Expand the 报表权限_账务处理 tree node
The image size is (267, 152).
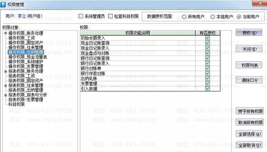6,72
